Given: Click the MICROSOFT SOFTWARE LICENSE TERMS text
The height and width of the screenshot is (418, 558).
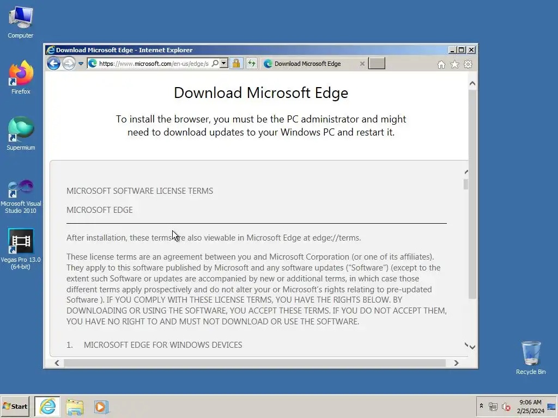Looking at the screenshot, I should (140, 191).
